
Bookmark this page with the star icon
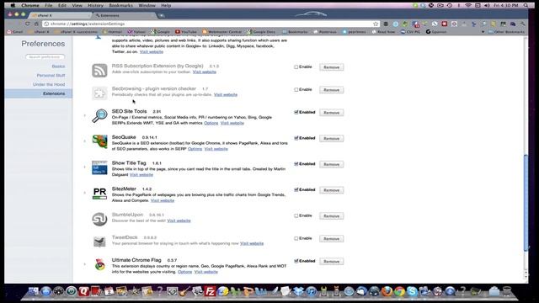tap(376, 24)
